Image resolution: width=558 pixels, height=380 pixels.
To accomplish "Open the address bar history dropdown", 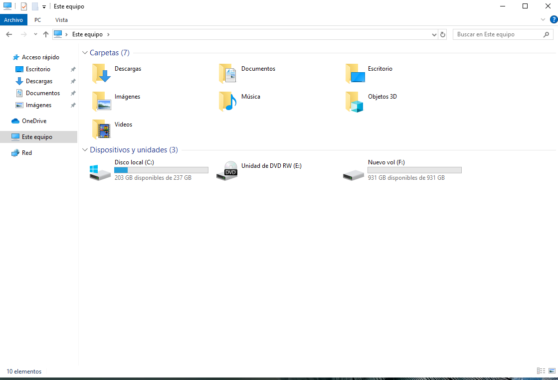I will [434, 34].
